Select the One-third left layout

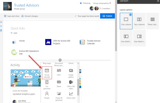click(x=126, y=38)
